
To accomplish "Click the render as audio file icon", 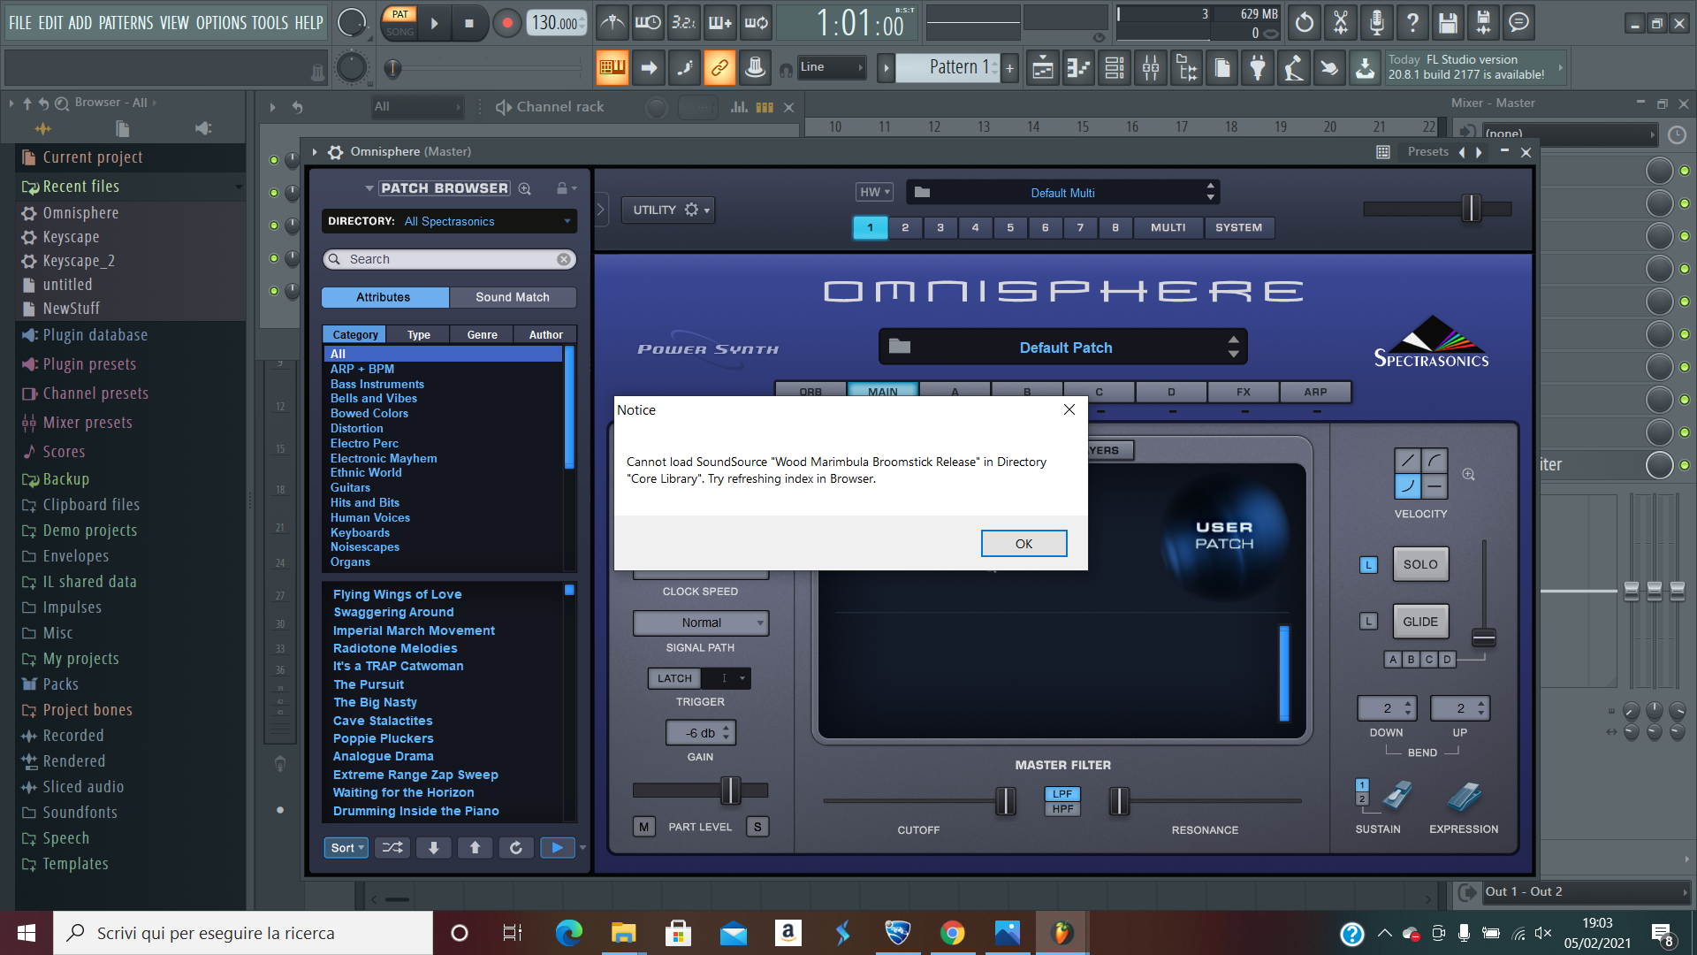I will pos(1483,23).
